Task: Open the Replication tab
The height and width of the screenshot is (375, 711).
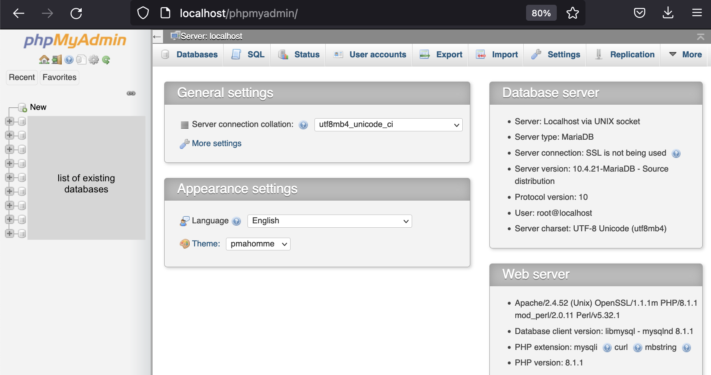Action: (x=624, y=55)
